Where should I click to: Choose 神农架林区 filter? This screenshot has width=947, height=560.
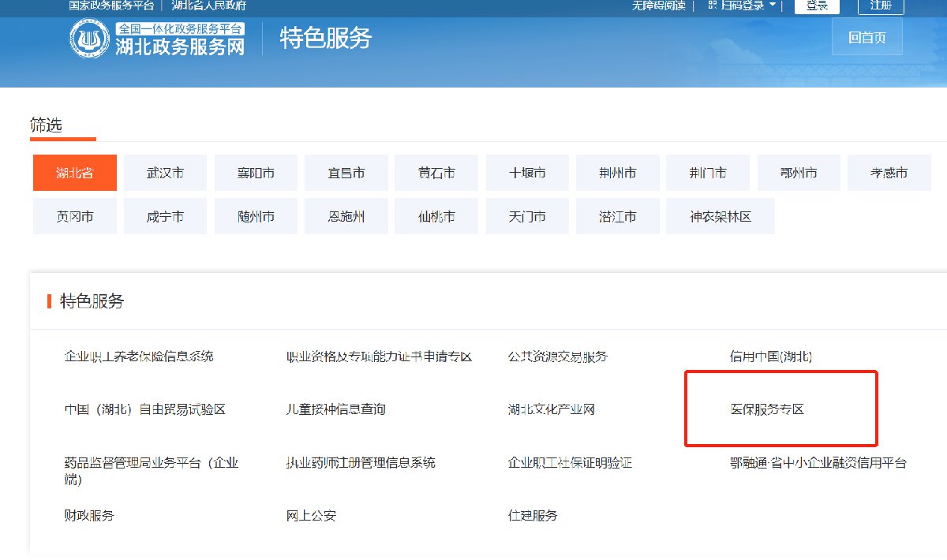click(720, 216)
